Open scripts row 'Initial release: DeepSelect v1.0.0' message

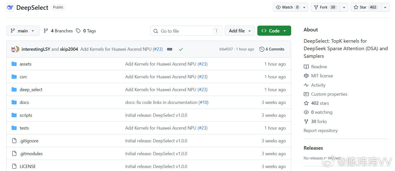point(156,115)
